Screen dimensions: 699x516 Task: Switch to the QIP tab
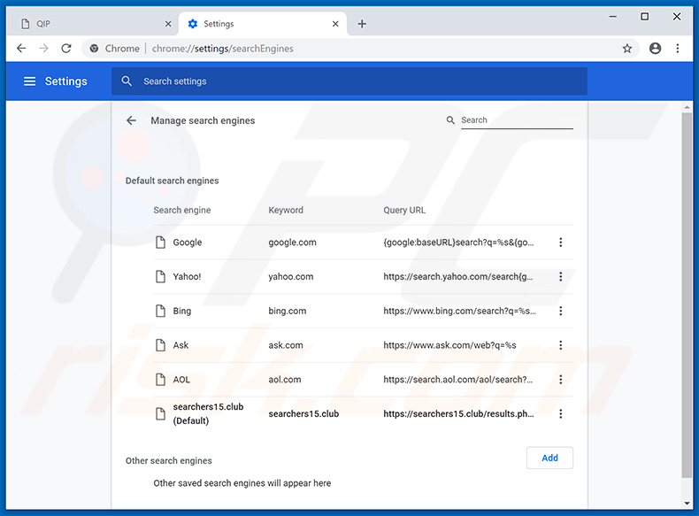(x=93, y=24)
